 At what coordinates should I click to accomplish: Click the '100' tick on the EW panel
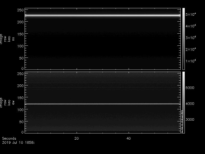(x=20, y=110)
